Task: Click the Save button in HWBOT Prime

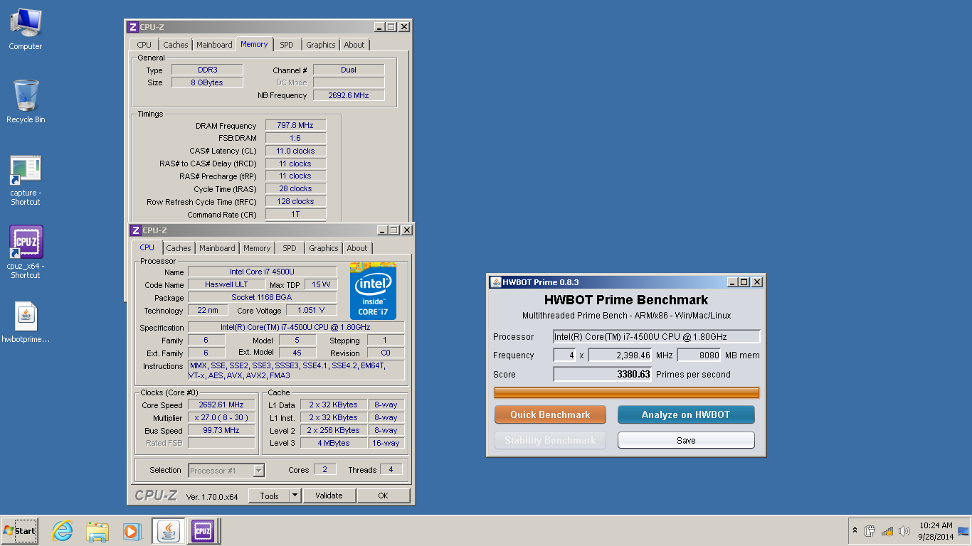Action: (686, 440)
